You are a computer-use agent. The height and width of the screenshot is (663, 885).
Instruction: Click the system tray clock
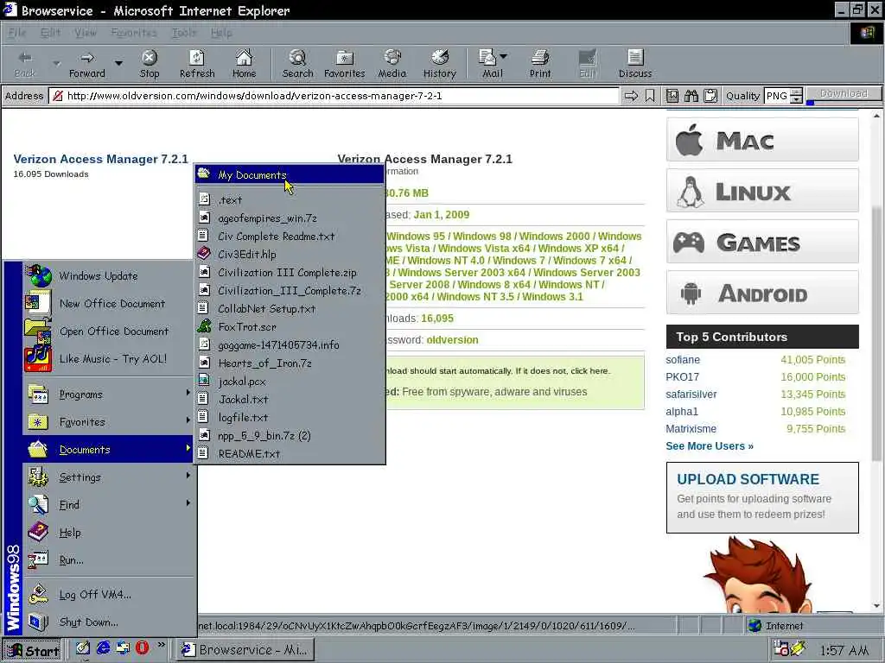[x=844, y=651]
